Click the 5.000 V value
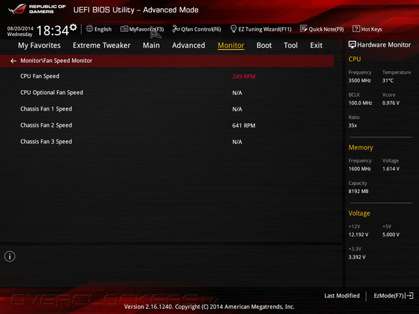Image resolution: width=419 pixels, height=314 pixels. pyautogui.click(x=391, y=235)
